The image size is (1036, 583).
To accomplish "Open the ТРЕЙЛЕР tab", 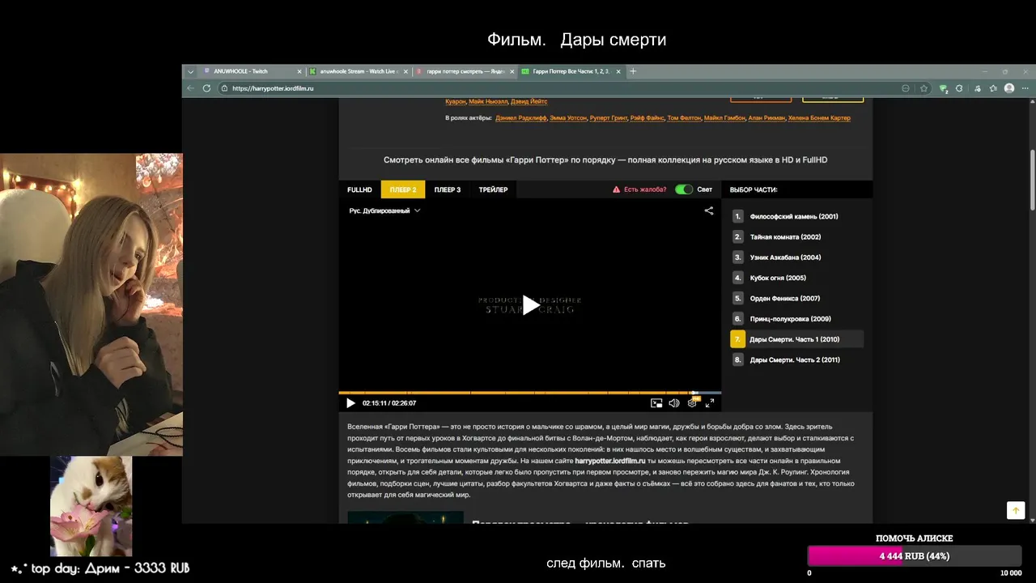I will pos(493,189).
